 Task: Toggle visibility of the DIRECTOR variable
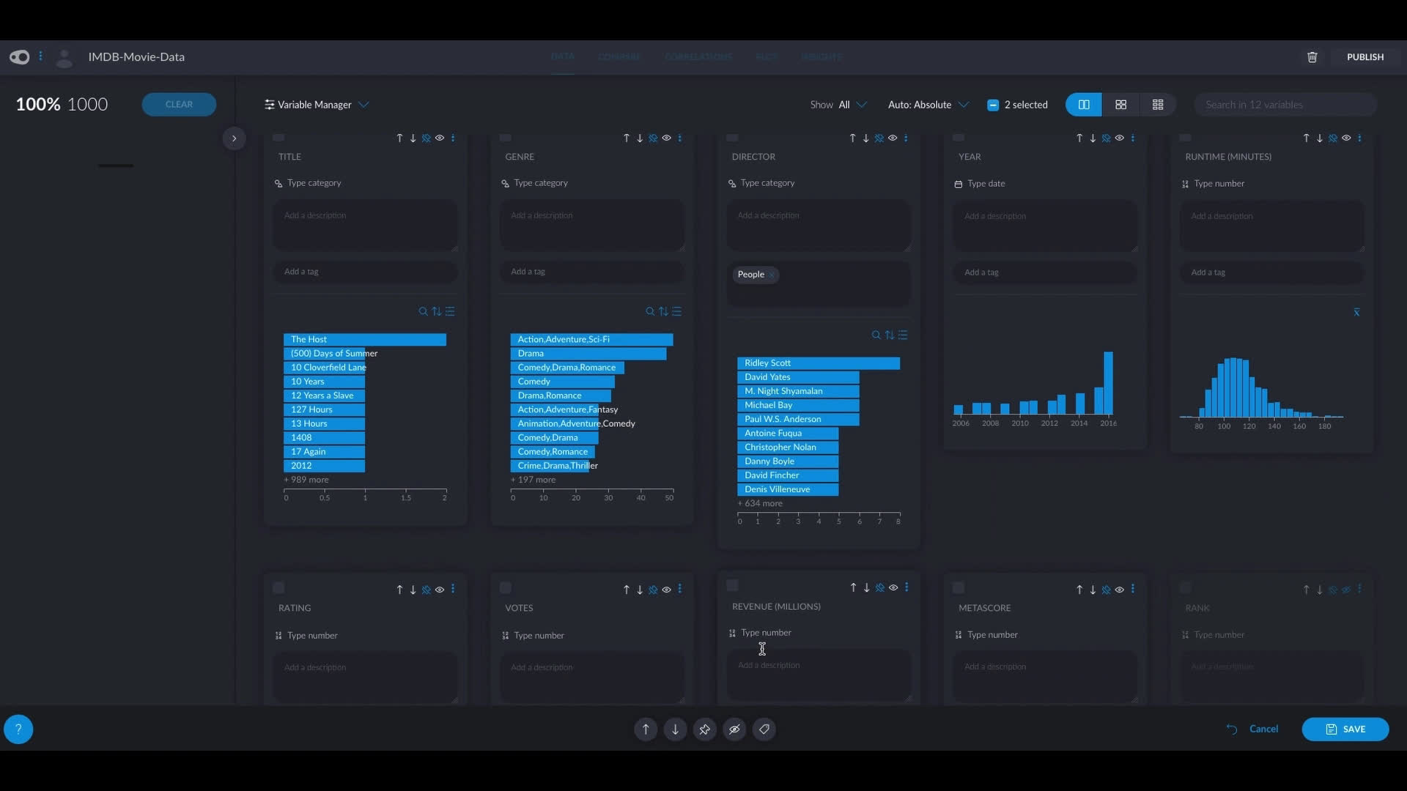[893, 138]
